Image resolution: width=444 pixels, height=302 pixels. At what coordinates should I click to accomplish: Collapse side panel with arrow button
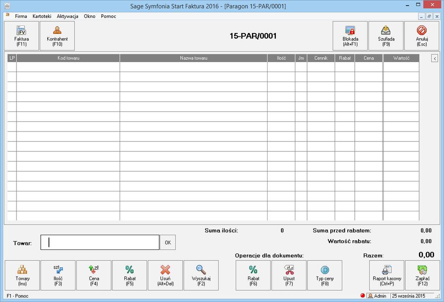tap(434, 58)
